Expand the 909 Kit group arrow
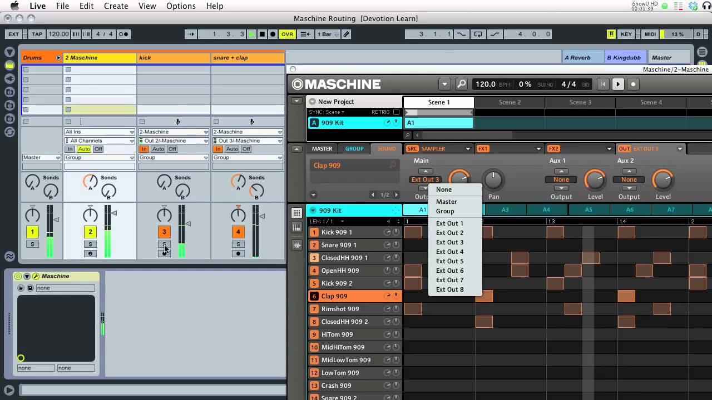Screen dimensions: 712x400 pos(313,211)
